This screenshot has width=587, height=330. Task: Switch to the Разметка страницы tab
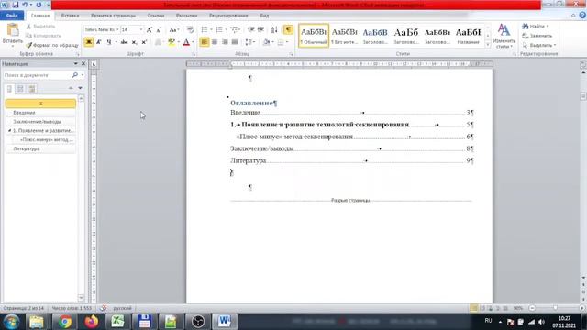tap(113, 16)
